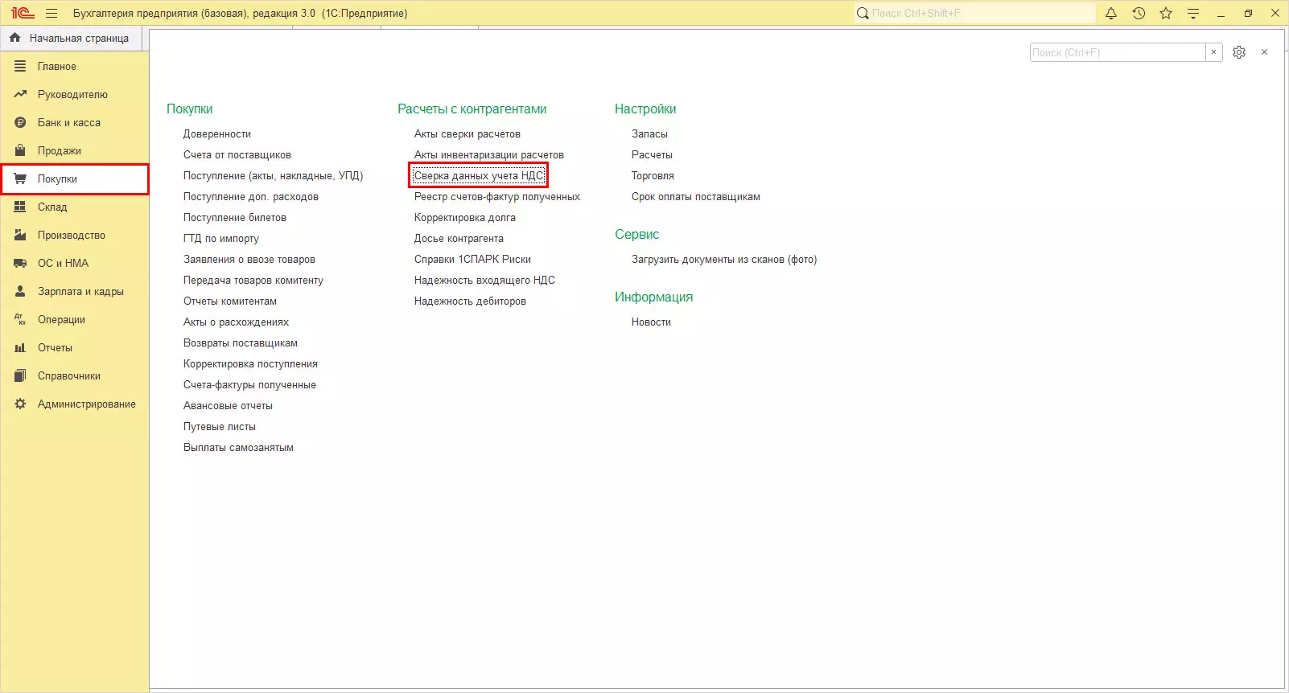Image resolution: width=1289 pixels, height=693 pixels.
Task: Click the home icon on Начальная страница
Action: 15,38
